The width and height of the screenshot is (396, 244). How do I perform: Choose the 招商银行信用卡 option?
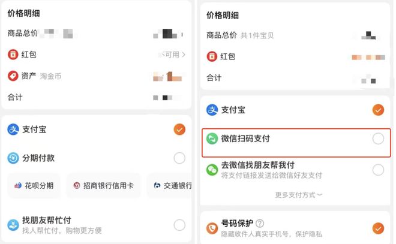103,186
